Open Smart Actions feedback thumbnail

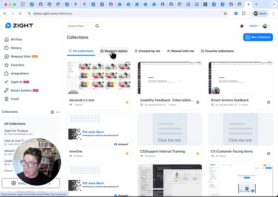tap(240, 78)
